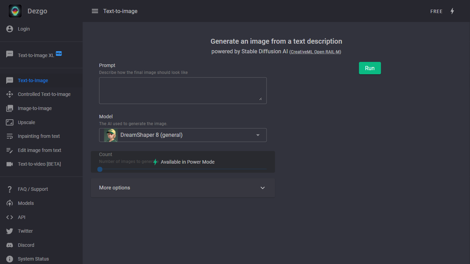Viewport: 470px width, 264px height.
Task: Click inside the Prompt text area
Action: click(182, 90)
